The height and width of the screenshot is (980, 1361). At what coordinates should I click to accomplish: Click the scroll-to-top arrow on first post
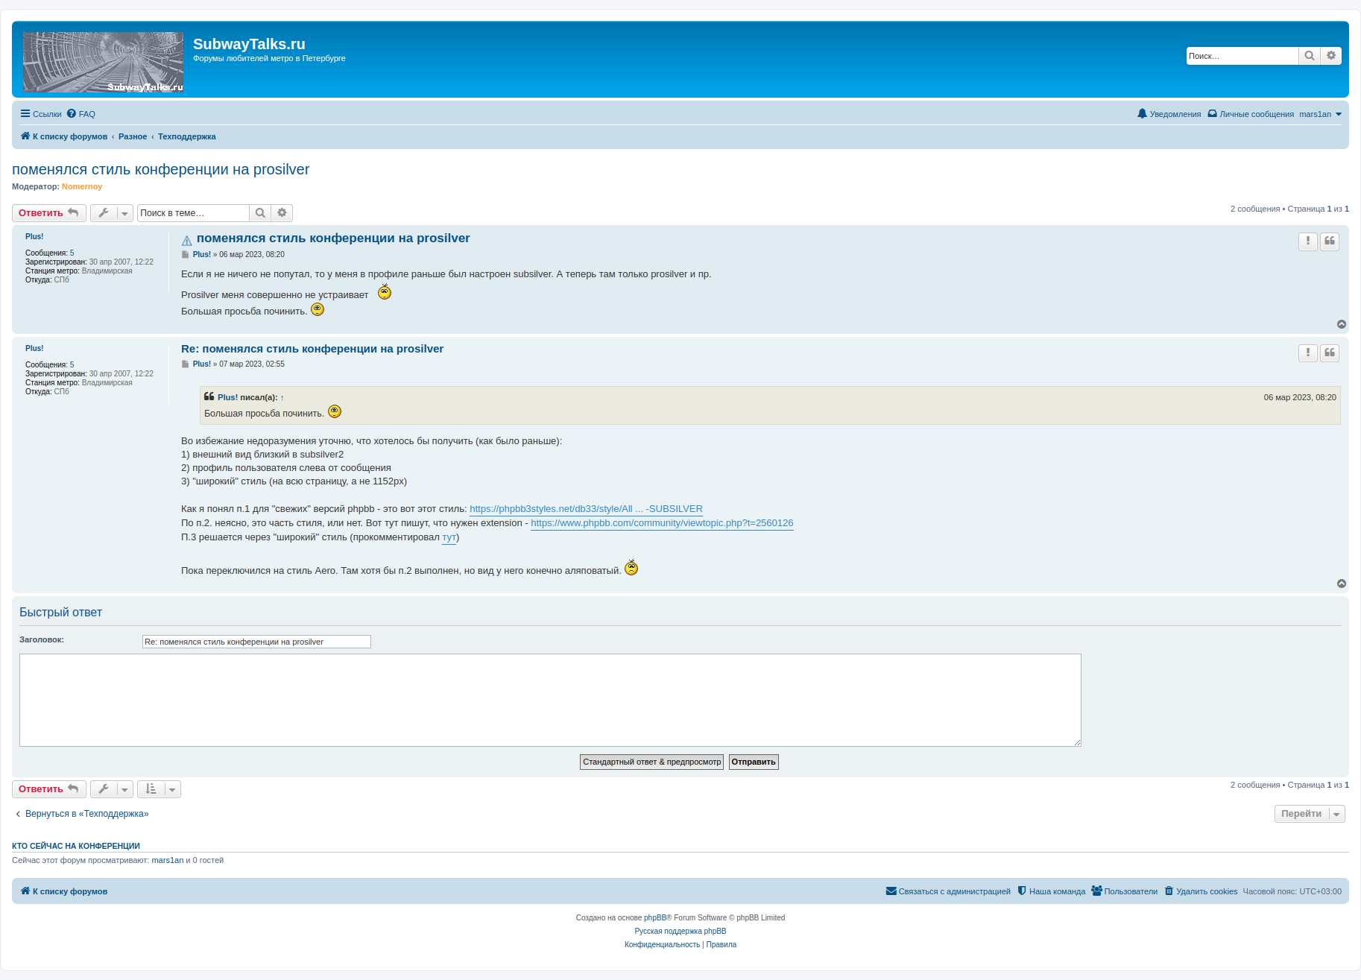[x=1342, y=324]
